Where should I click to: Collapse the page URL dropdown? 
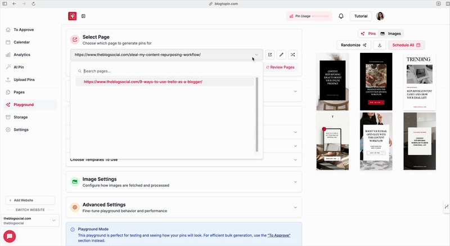256,55
